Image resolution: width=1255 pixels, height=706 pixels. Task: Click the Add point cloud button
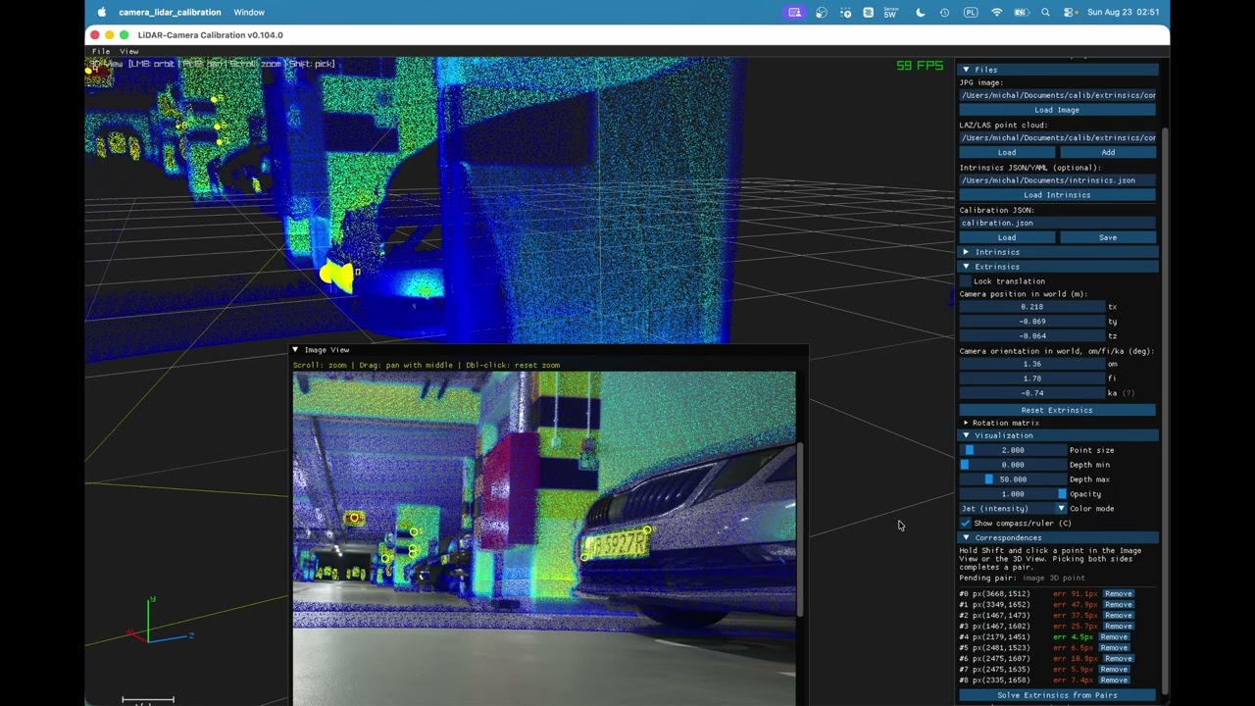pos(1108,152)
